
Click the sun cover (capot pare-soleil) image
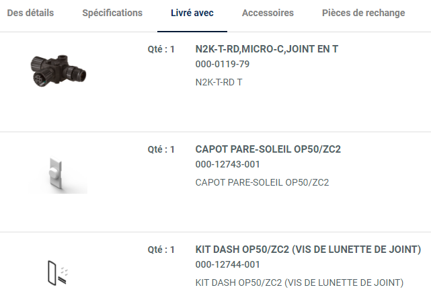click(56, 174)
